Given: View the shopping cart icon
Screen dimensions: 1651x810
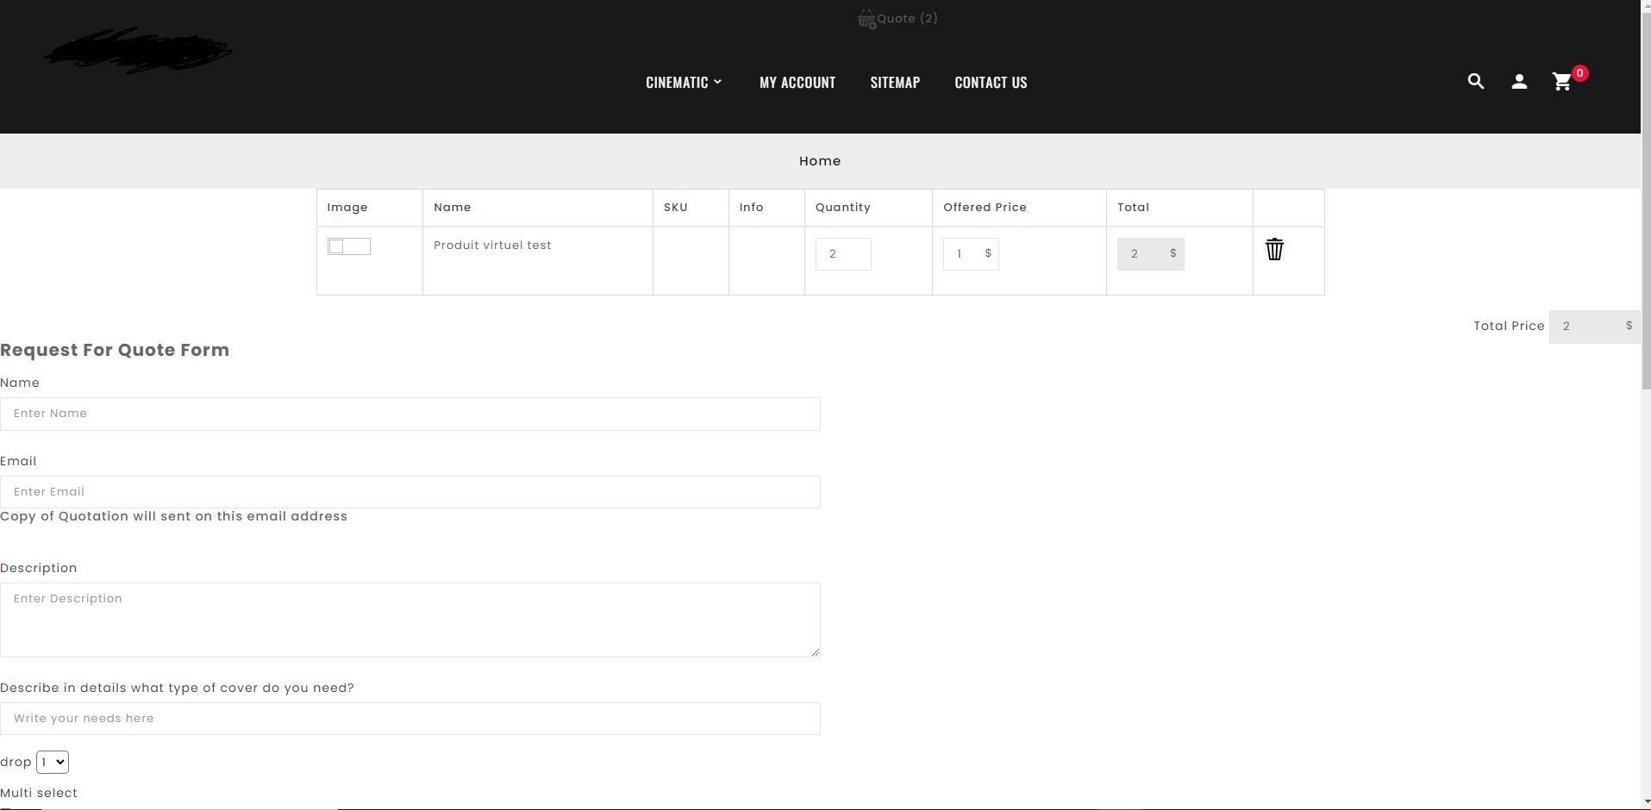Looking at the screenshot, I should tap(1561, 82).
